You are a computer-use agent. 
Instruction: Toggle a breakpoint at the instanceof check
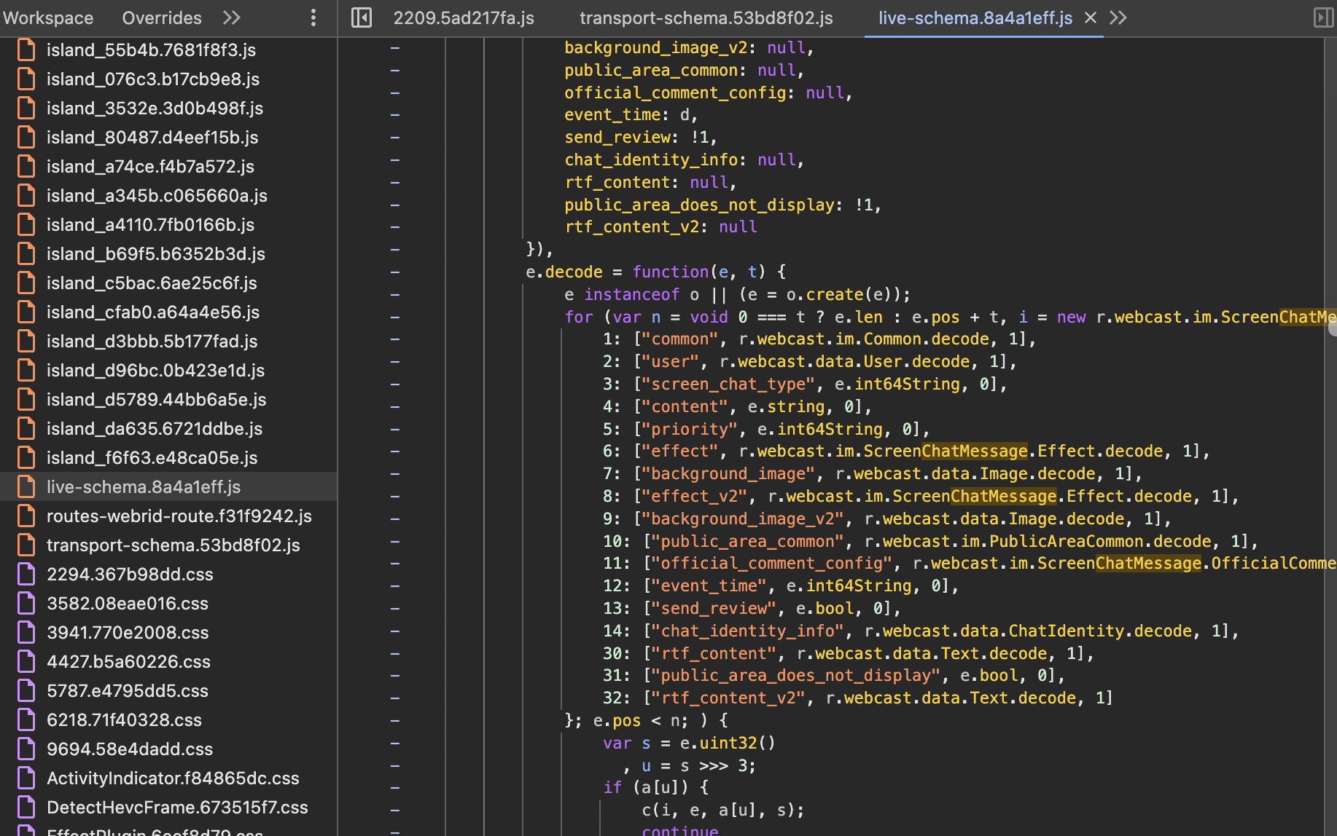click(x=394, y=294)
